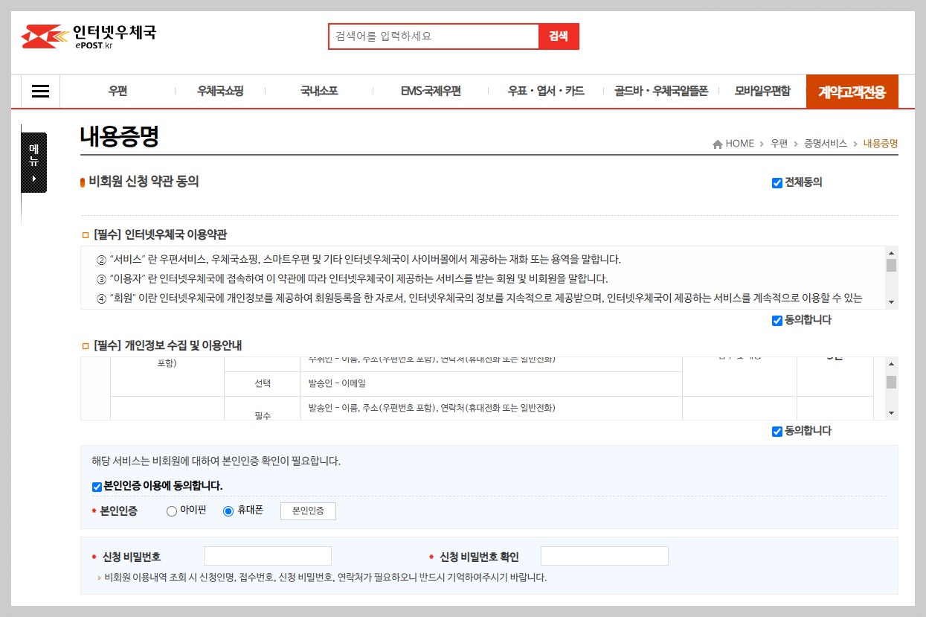Uncheck 동의합니다 below 개인정보 수집 및 이용안내
This screenshot has height=617, width=926.
778,430
